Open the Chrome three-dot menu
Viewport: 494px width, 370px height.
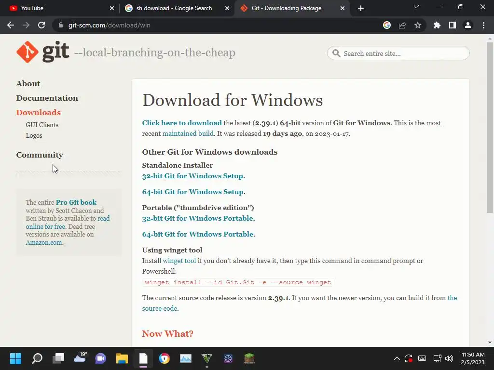click(483, 25)
